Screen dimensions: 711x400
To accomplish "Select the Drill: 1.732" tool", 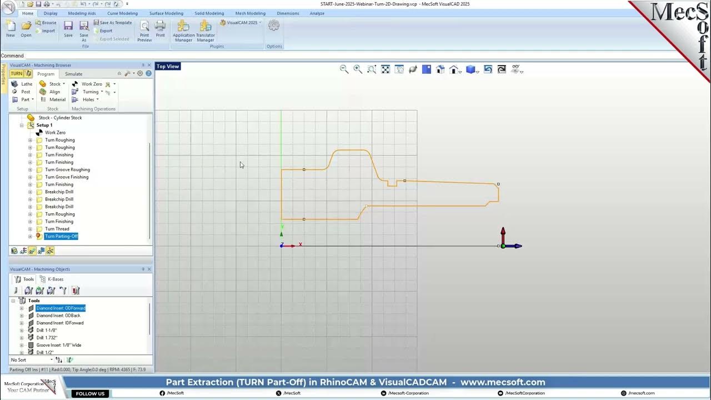I will (47, 338).
